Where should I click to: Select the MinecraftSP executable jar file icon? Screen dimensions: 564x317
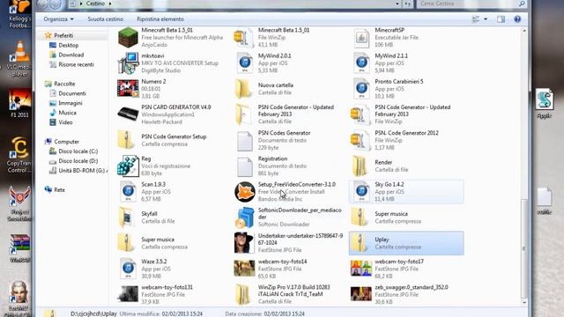(x=361, y=38)
